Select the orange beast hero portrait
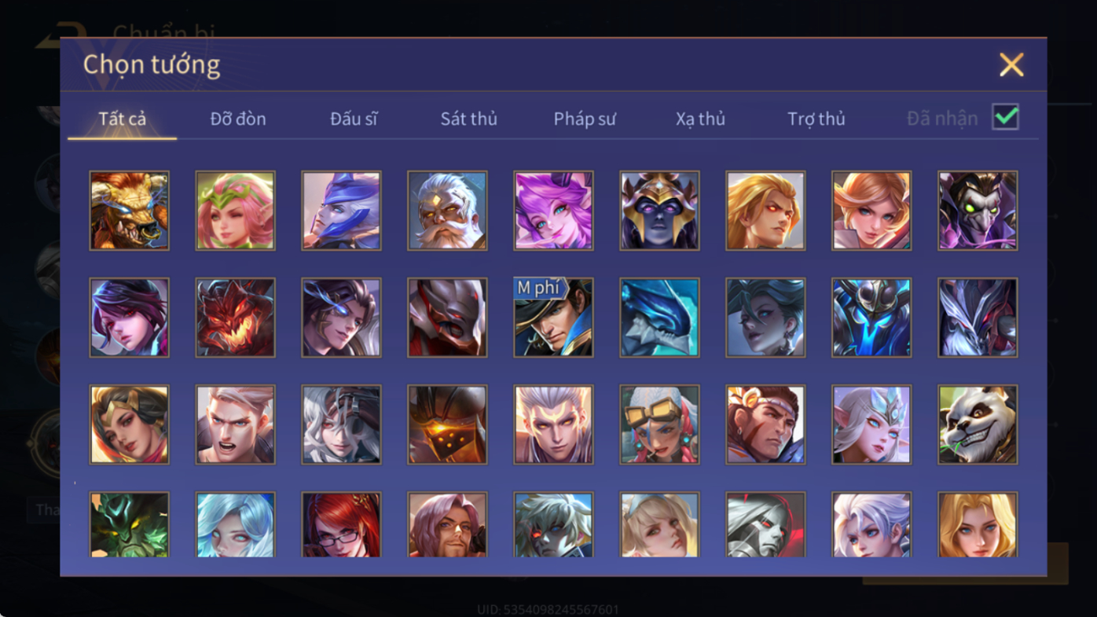Screen dimensions: 1097x617 click(129, 211)
